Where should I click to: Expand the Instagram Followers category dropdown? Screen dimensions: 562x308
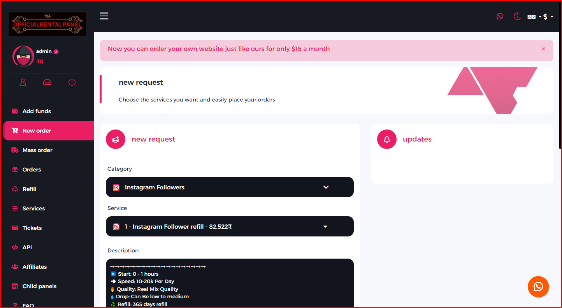pos(230,187)
